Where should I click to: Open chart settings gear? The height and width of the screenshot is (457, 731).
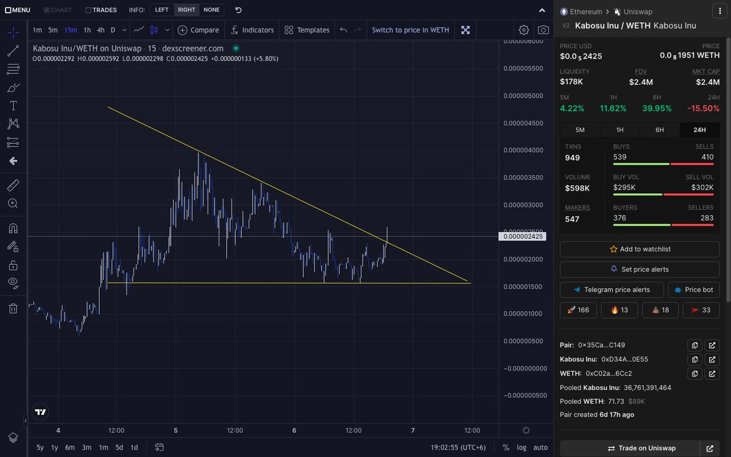point(524,30)
